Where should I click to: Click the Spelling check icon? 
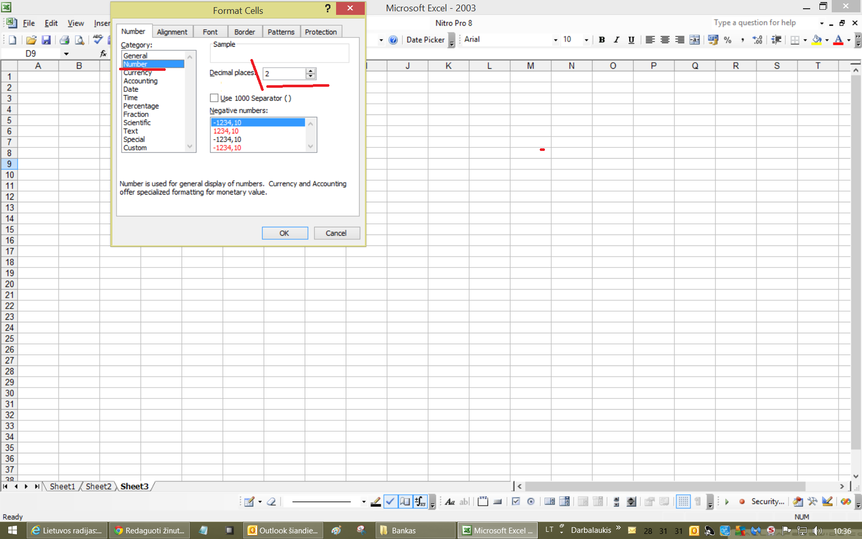(x=97, y=40)
